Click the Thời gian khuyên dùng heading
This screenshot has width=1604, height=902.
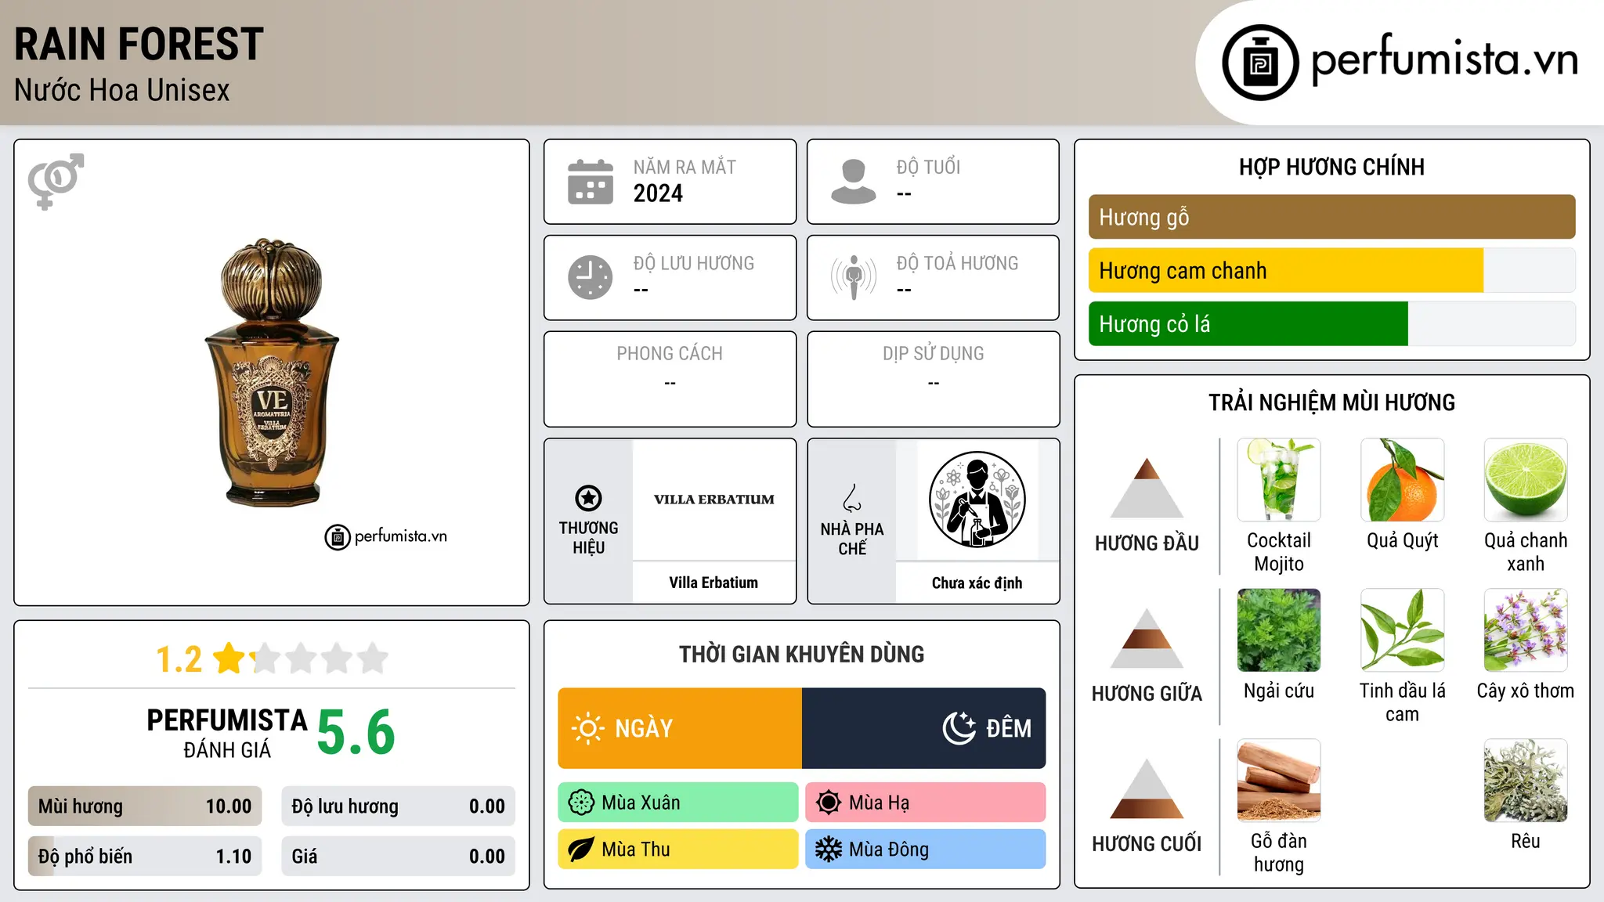[x=802, y=654]
